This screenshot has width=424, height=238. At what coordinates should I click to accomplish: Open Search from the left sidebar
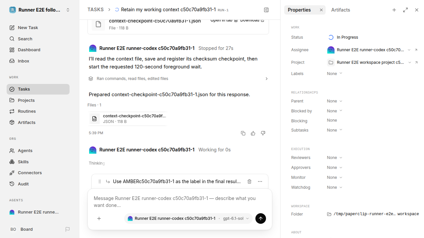[38, 39]
